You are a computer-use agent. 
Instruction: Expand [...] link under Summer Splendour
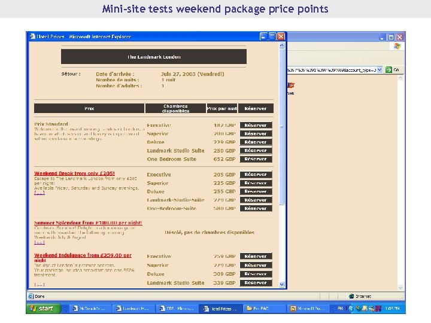pos(40,242)
